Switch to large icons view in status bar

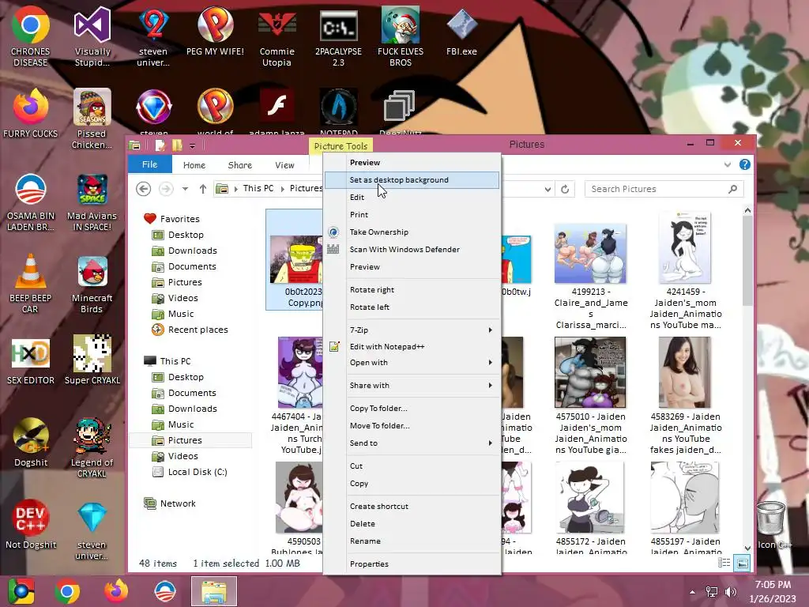[x=742, y=563]
